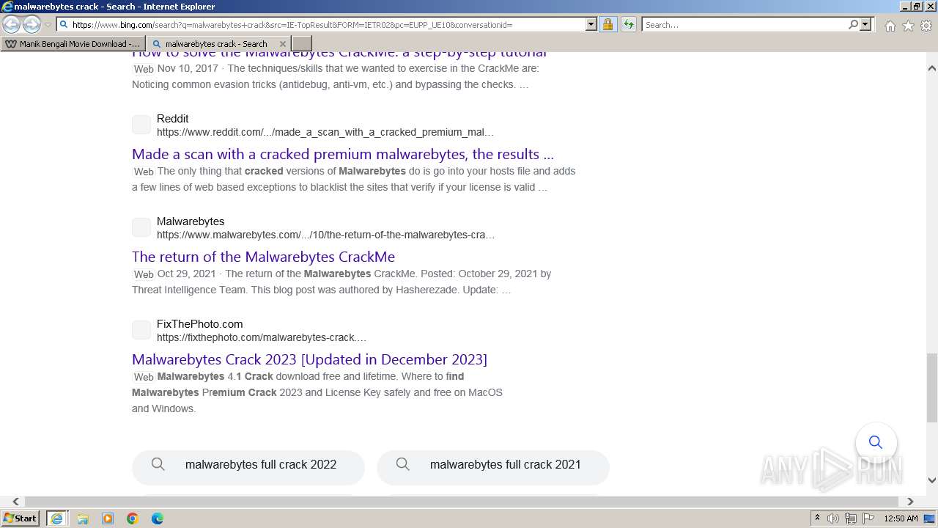Launch Windows Media Player from the taskbar
The height and width of the screenshot is (528, 938).
pos(108,518)
